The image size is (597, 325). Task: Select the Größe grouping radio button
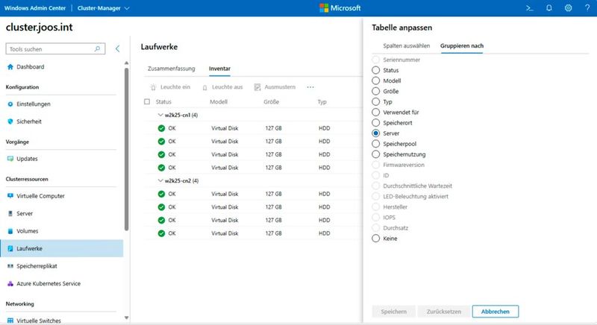pos(376,91)
